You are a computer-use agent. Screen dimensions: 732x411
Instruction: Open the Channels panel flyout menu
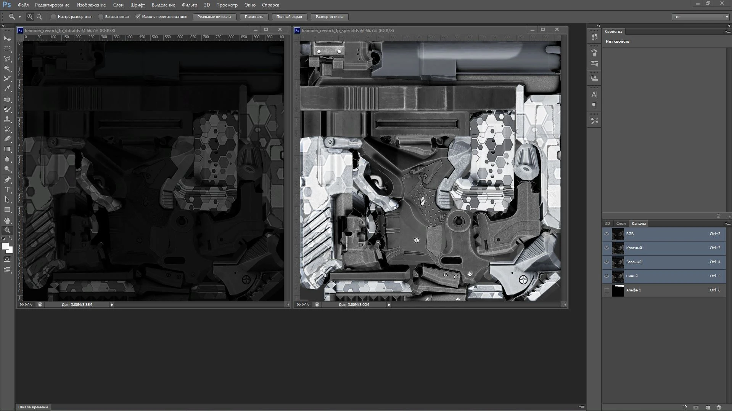727,224
